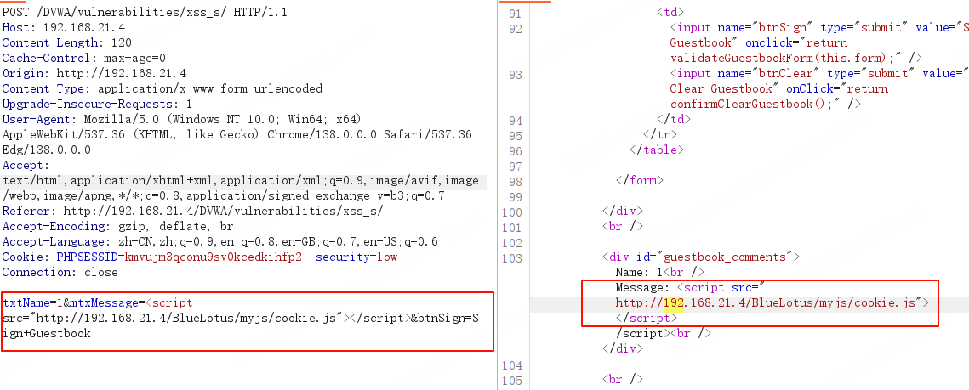The image size is (969, 390).
Task: Click the Edg/138.0.0.0 text
Action: (x=46, y=150)
